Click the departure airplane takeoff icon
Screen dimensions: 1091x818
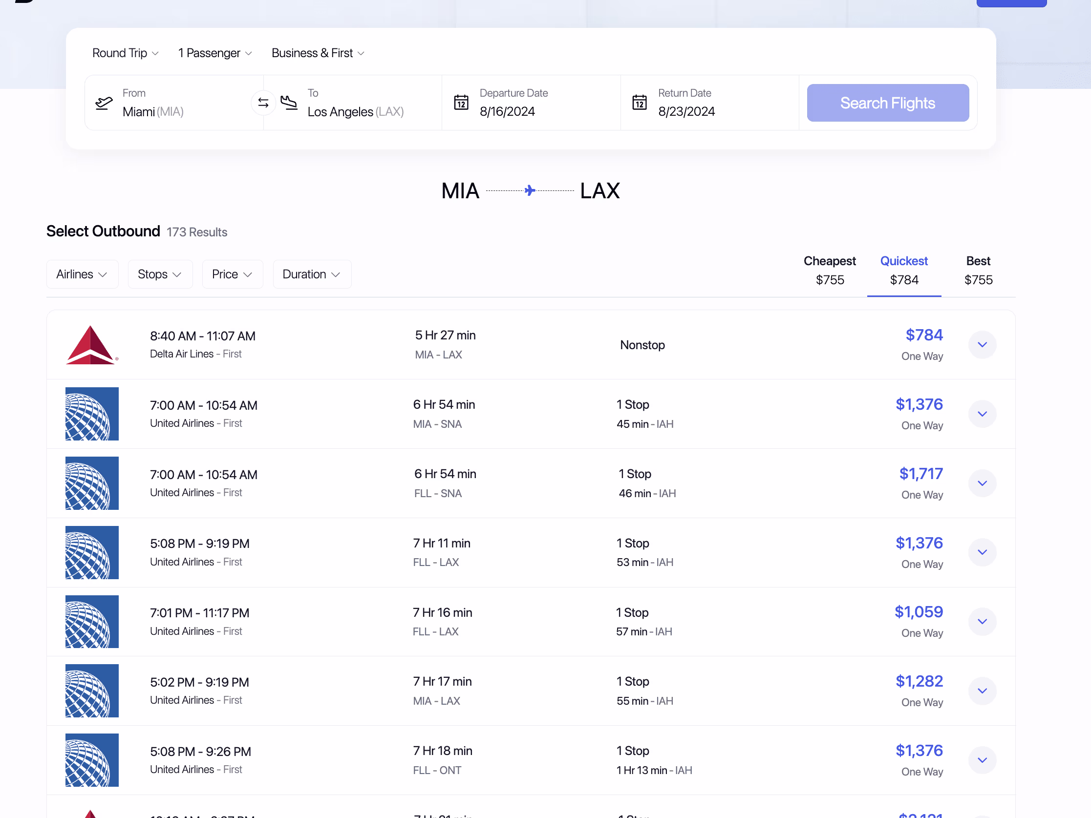[104, 103]
